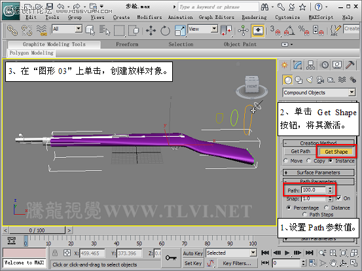Select Geometry category sphere icon
The height and width of the screenshot is (271, 362).
288,80
